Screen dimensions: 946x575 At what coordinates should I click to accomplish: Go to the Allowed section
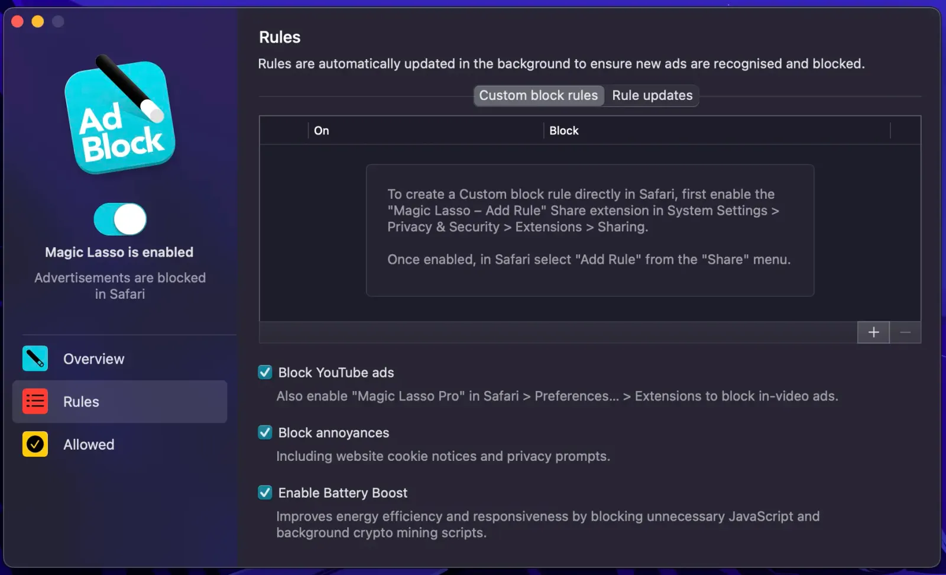88,444
